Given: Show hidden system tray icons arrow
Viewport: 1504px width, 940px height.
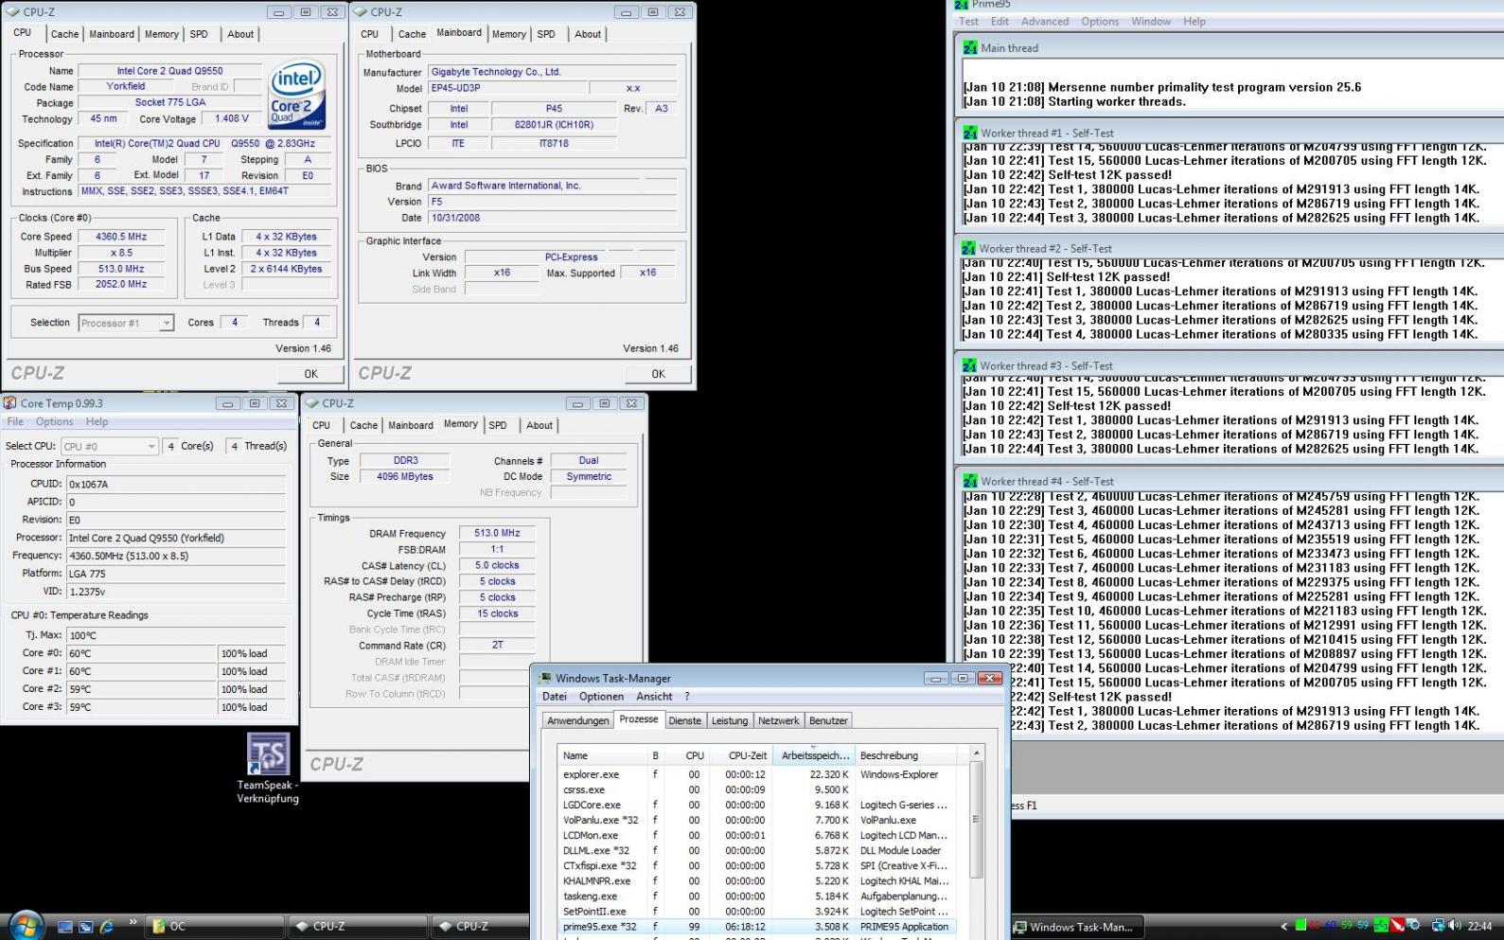Looking at the screenshot, I should 1284,926.
